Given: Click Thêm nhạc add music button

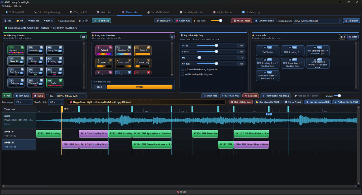Looking at the screenshot, I should click(x=210, y=96).
